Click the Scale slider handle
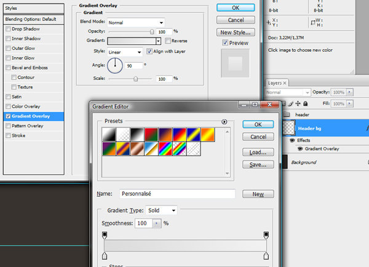 pos(135,79)
